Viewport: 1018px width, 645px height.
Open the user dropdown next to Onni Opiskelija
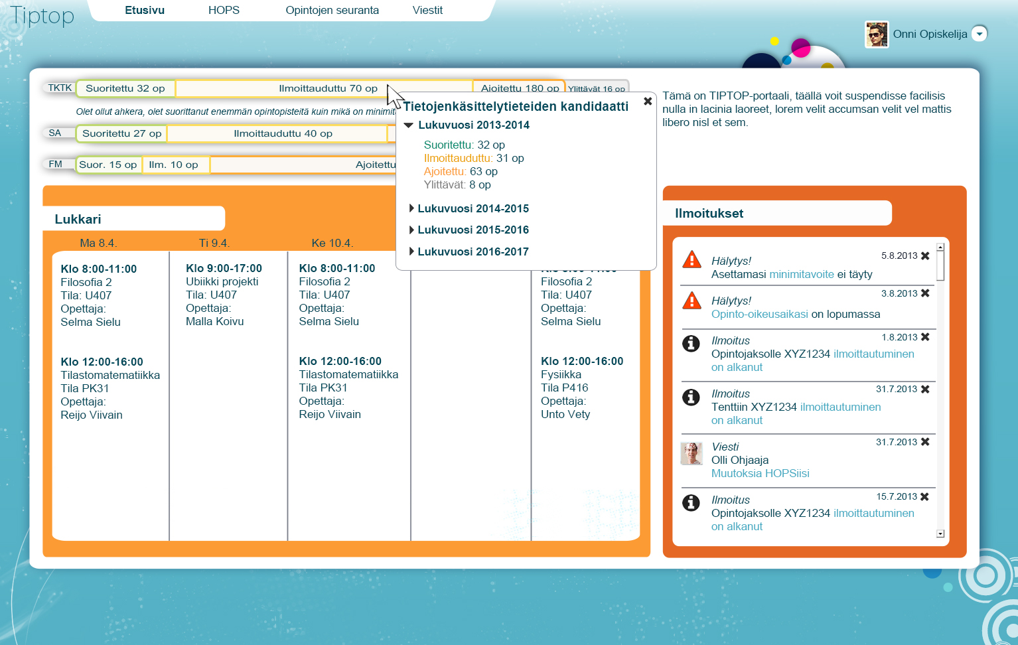[980, 34]
